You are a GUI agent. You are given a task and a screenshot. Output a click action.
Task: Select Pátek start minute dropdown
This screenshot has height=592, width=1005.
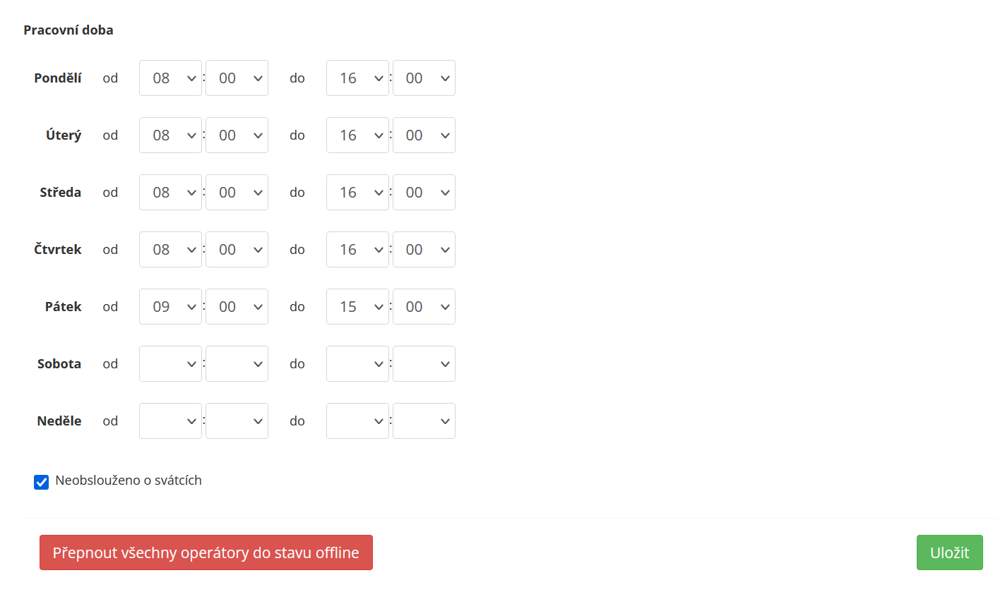[x=237, y=307]
